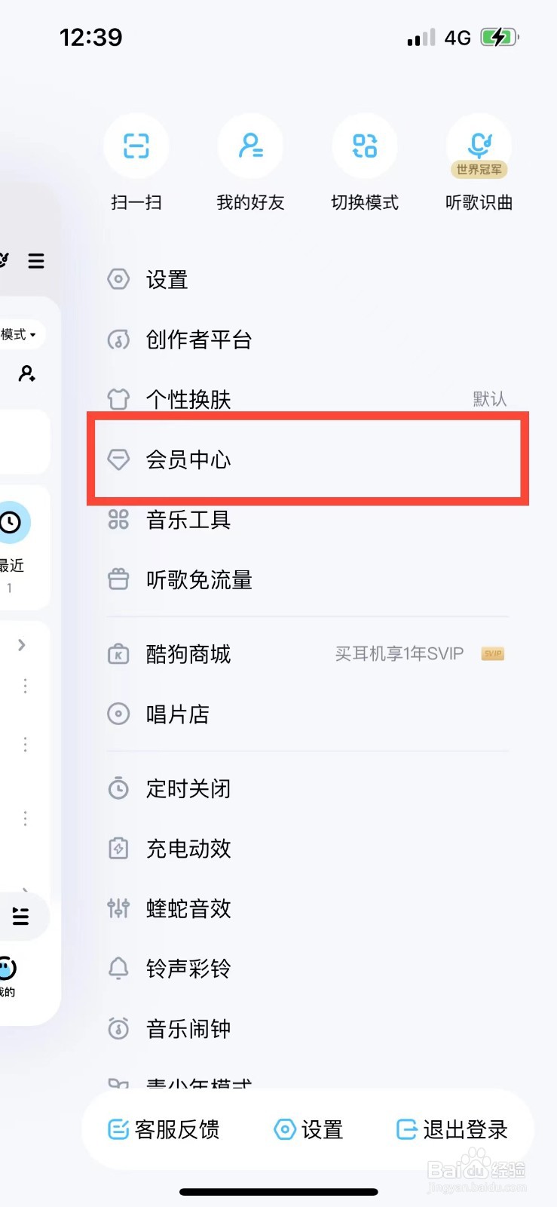Image resolution: width=557 pixels, height=1207 pixels.
Task: Open 设置 button in bottom bar
Action: (x=308, y=1129)
